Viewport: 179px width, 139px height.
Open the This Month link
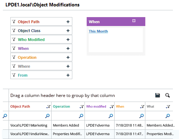coord(98,31)
